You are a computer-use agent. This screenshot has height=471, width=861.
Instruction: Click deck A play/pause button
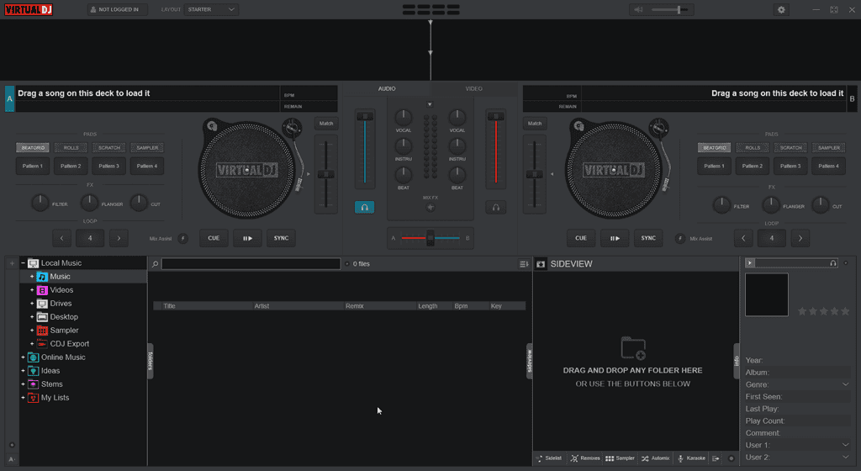click(247, 238)
